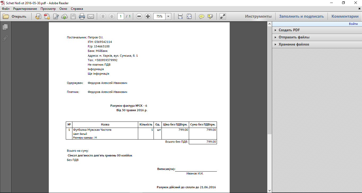Toggle fit one full page view
This screenshot has width=362, height=193.
(189, 16)
